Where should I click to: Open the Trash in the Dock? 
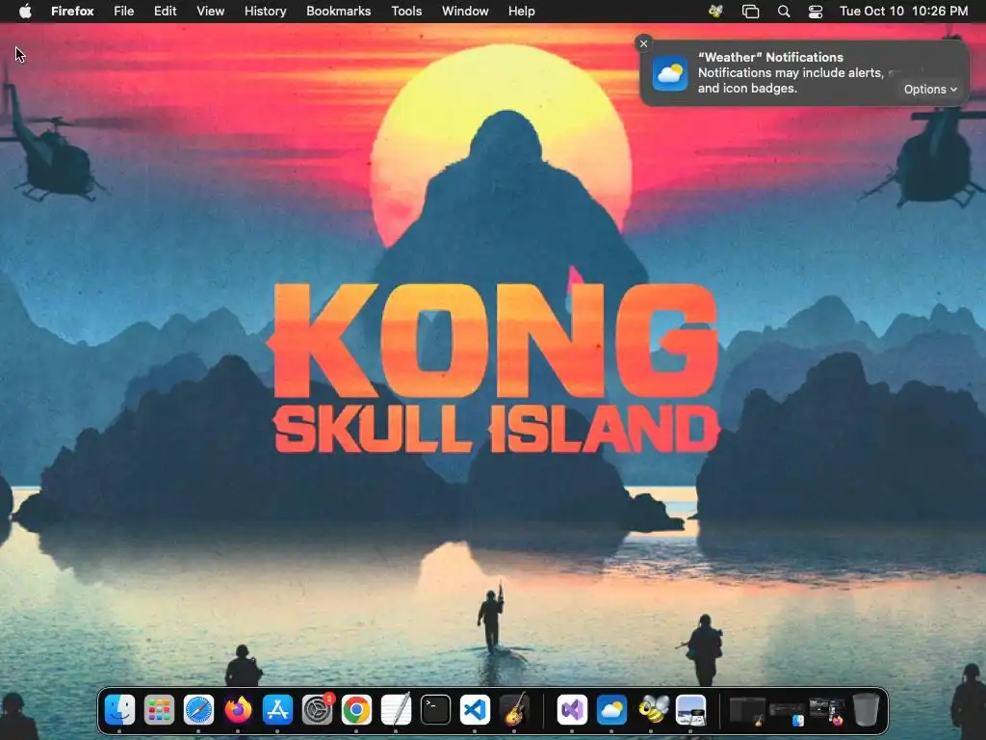[866, 710]
